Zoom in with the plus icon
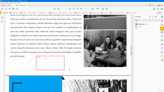 [81, 9]
